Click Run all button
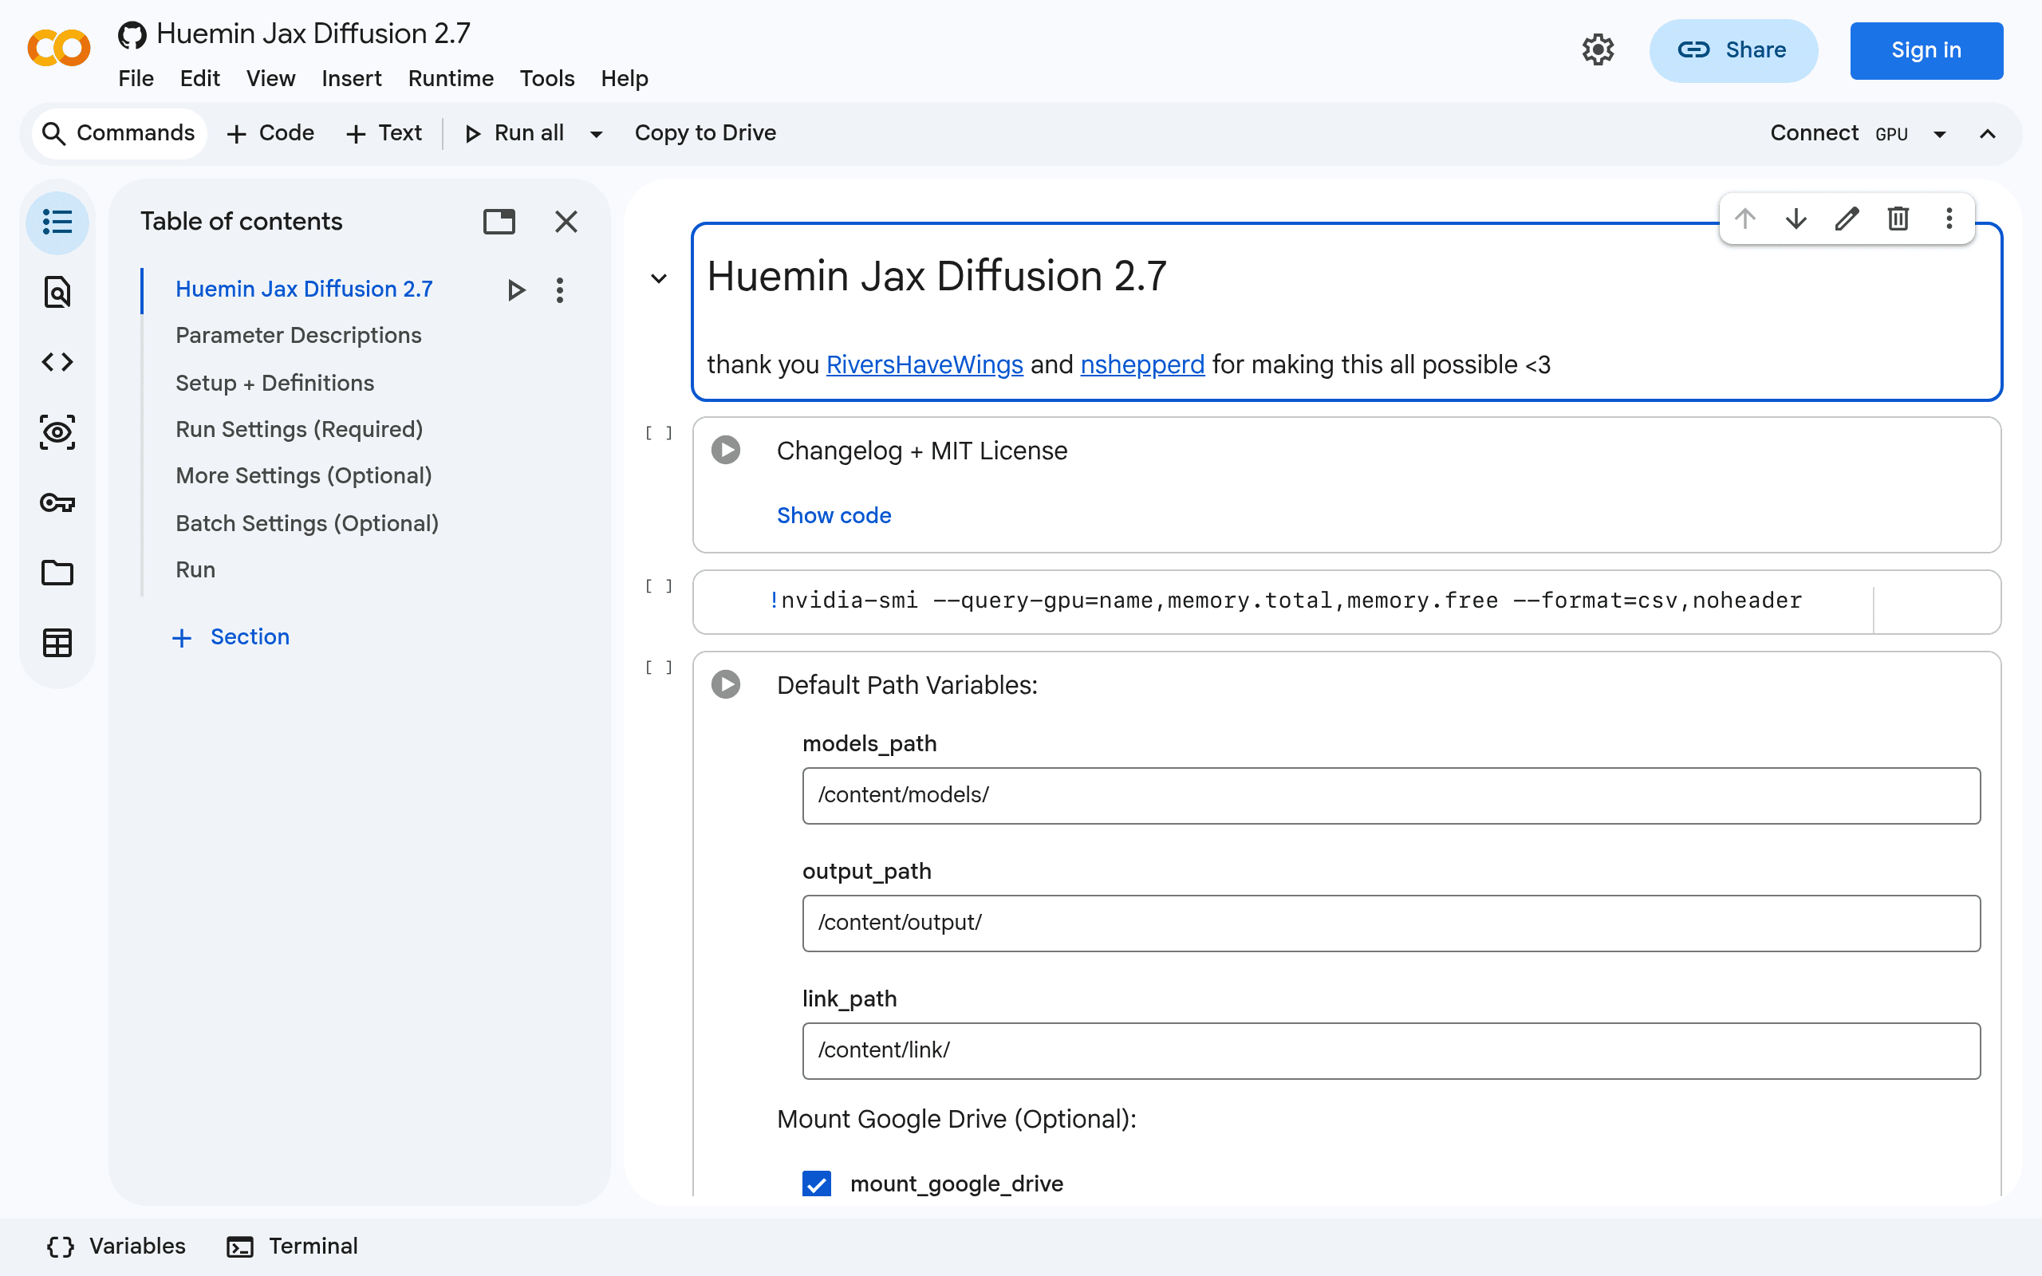The height and width of the screenshot is (1276, 2042). [x=514, y=133]
